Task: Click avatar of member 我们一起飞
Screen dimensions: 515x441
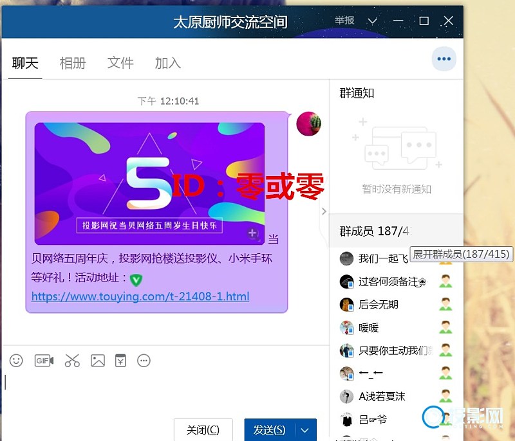Action: (346, 258)
